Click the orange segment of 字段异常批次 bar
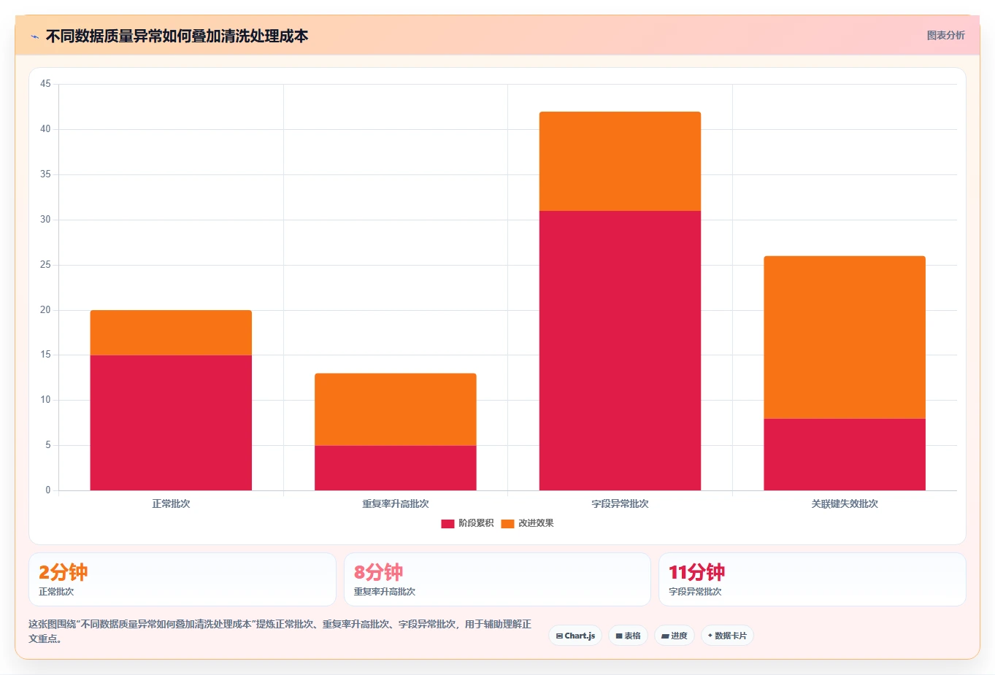This screenshot has width=995, height=675. [620, 161]
